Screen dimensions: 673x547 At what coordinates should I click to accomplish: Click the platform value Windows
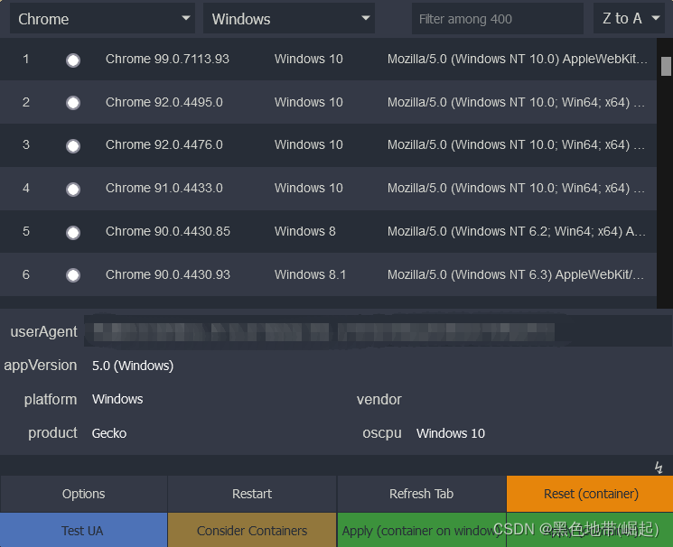point(117,399)
